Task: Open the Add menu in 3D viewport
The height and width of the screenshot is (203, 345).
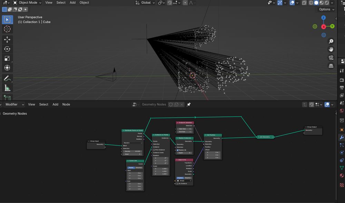Action: click(72, 3)
